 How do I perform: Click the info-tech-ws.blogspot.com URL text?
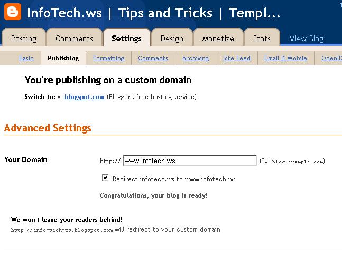click(x=62, y=230)
